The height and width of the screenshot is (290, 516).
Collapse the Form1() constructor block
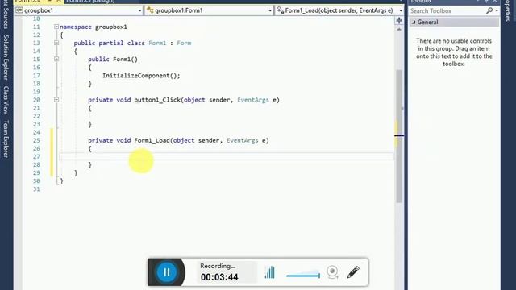point(56,59)
